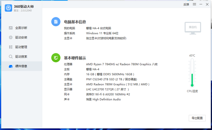Viewport: 212px width, 130px height.
Task: Go to 驱动管理 in the sidebar
Action: tap(22, 47)
